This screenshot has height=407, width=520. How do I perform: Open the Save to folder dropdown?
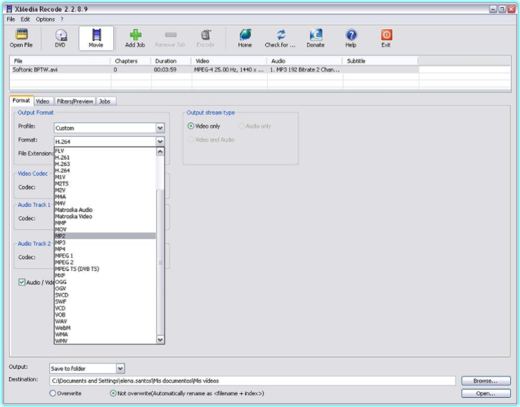[120, 368]
